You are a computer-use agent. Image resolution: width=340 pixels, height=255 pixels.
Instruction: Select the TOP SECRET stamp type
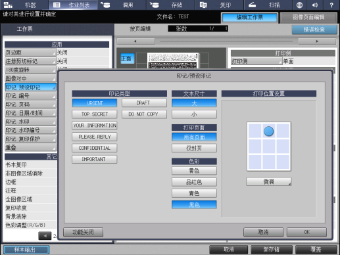[x=95, y=114]
